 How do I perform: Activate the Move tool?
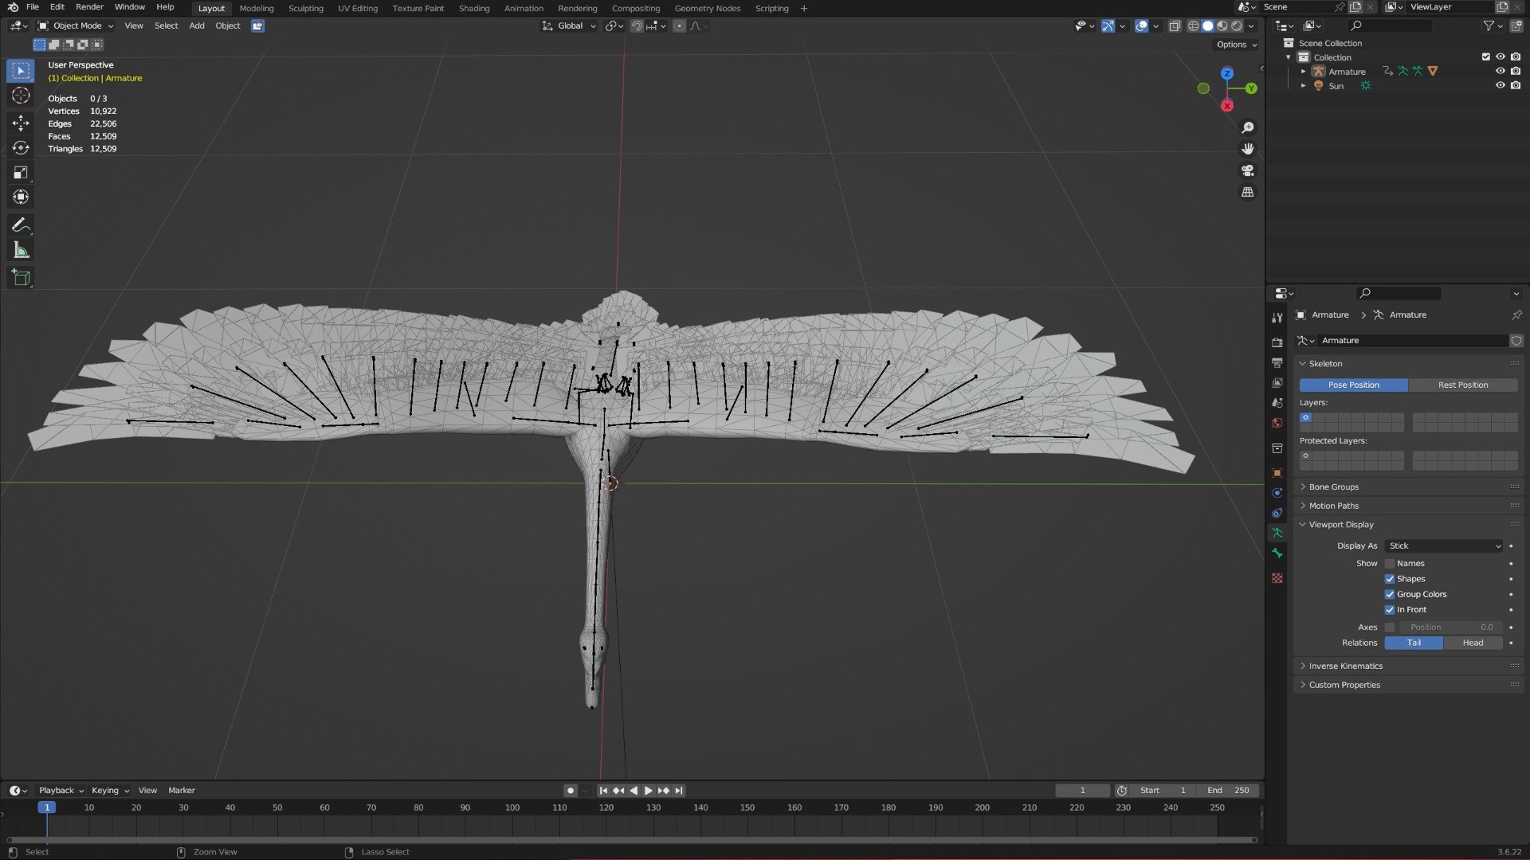tap(21, 122)
